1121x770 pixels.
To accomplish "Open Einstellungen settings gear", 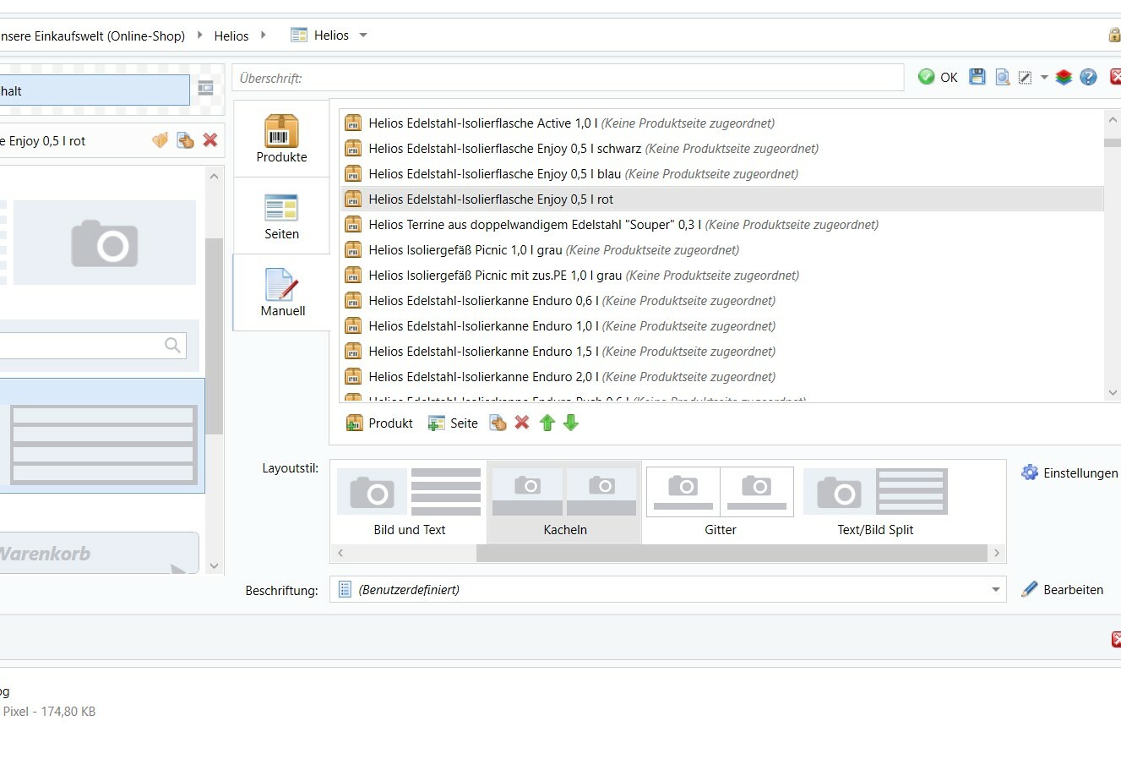I will click(x=1069, y=472).
